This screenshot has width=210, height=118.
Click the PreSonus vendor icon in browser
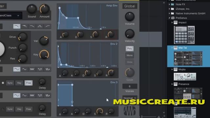[173, 18]
